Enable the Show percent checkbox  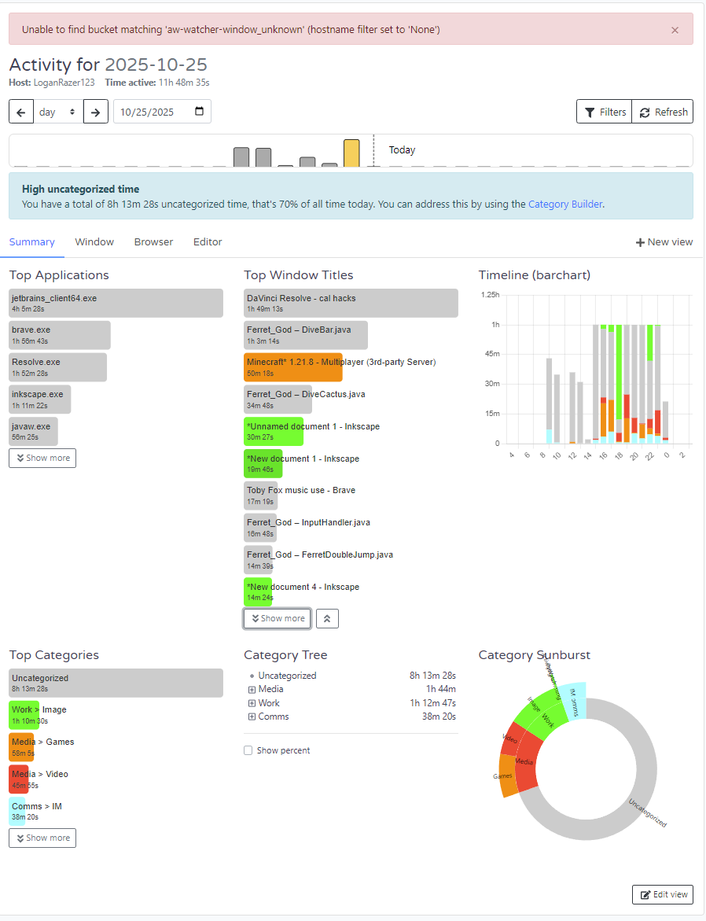[x=248, y=750]
